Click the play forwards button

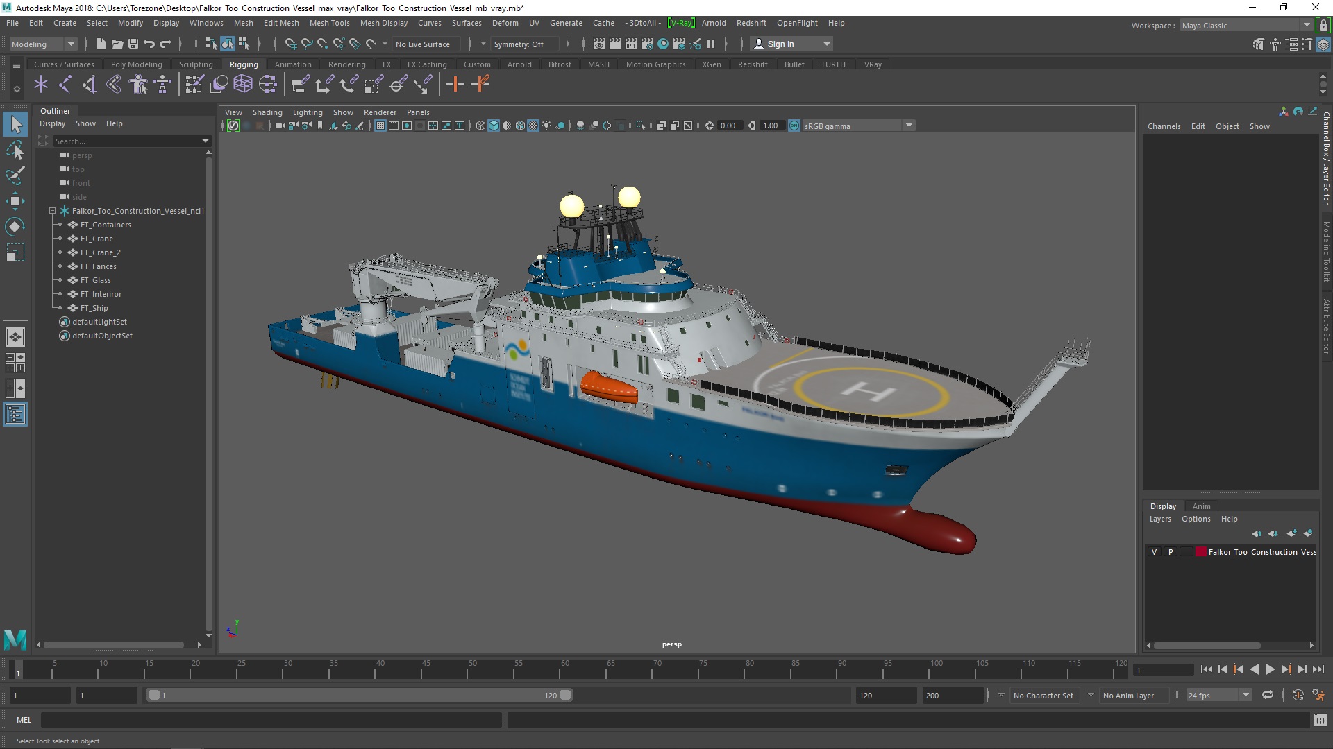[x=1270, y=669]
